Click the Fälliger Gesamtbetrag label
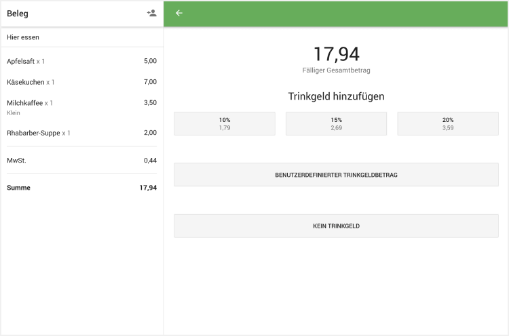Image resolution: width=509 pixels, height=336 pixels. coord(336,70)
